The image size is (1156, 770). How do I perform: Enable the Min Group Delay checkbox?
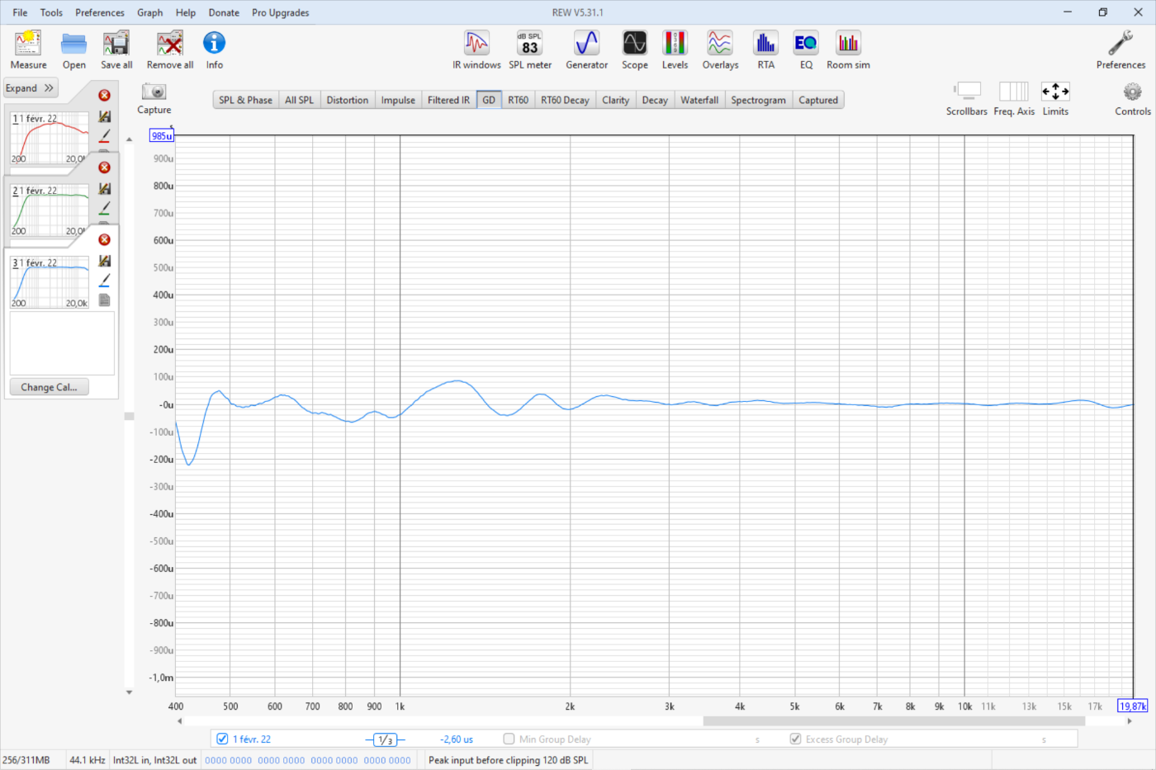(x=509, y=739)
